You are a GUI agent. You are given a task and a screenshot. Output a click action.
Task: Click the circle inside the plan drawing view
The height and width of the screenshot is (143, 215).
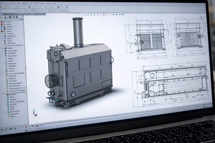pyautogui.click(x=152, y=75)
